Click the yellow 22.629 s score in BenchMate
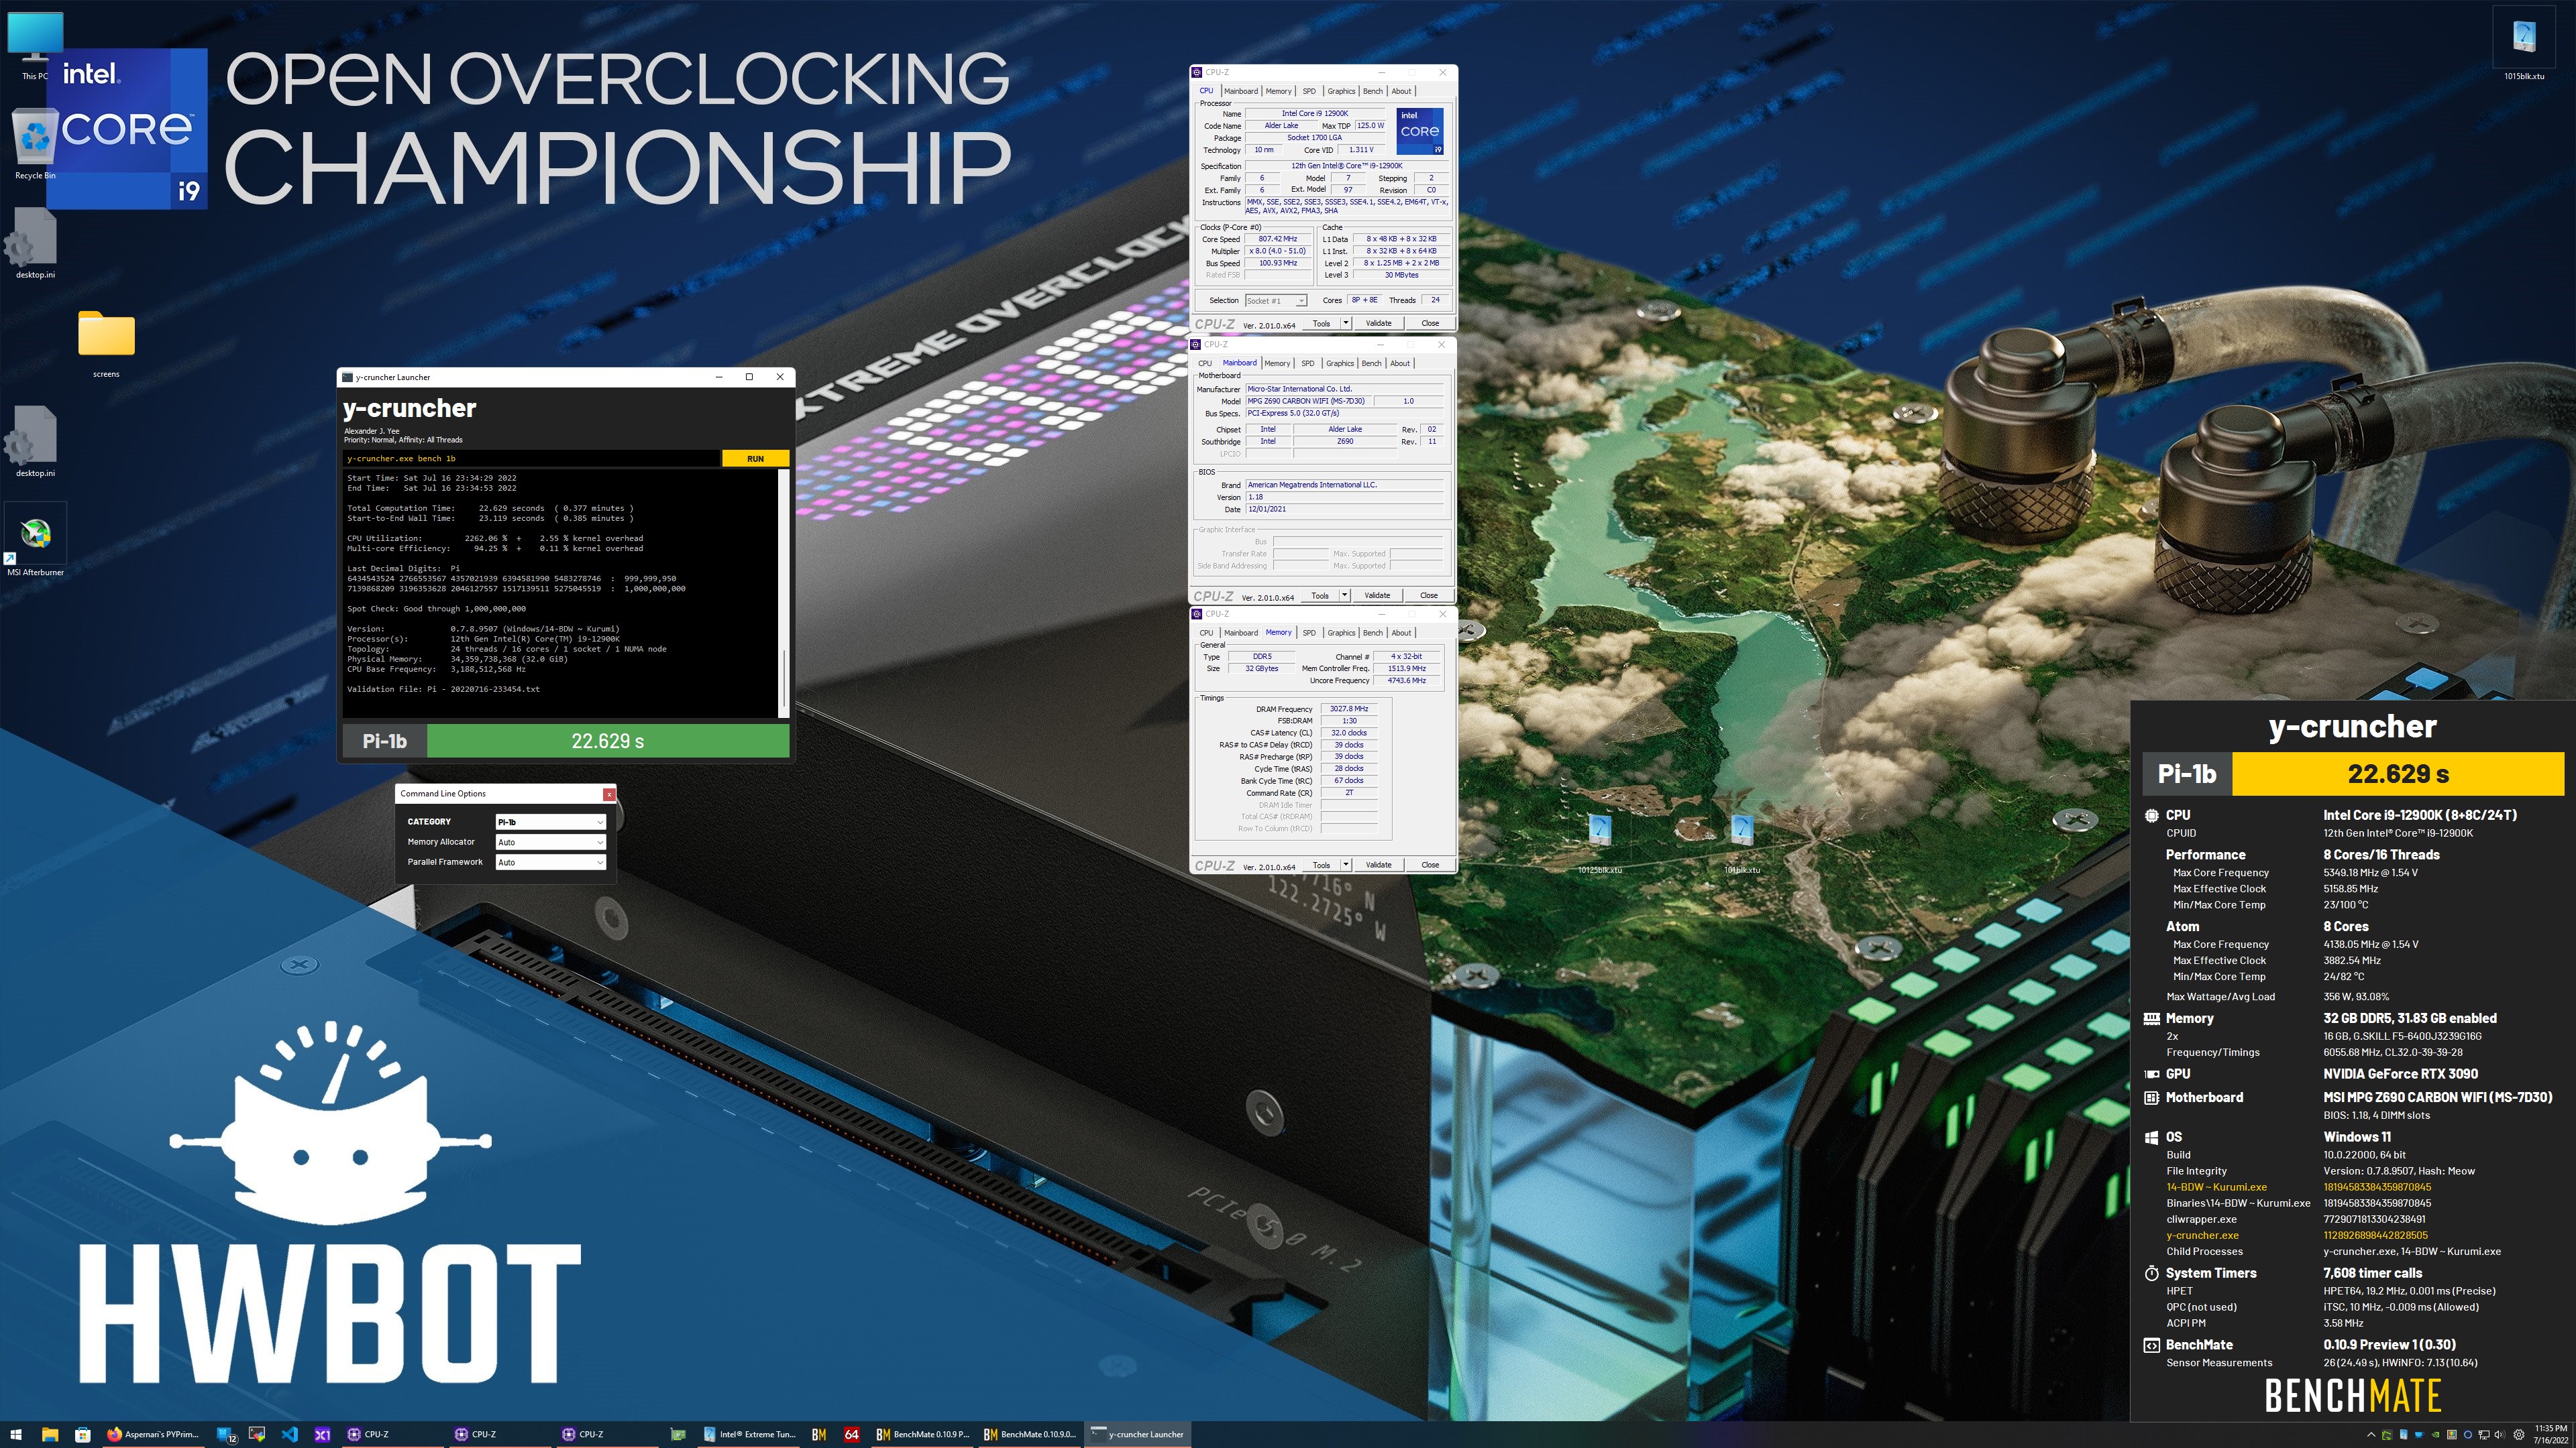The image size is (2576, 1448). [2398, 774]
